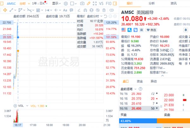Select the crosshair move cursor tool
Screen dimensions: 190x128
coord(4,9)
